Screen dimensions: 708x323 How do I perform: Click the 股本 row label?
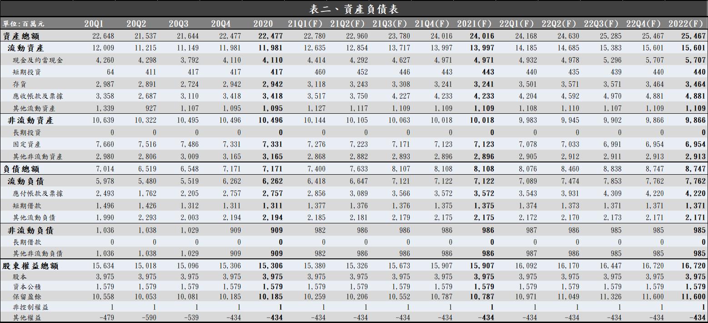[x=20, y=277]
